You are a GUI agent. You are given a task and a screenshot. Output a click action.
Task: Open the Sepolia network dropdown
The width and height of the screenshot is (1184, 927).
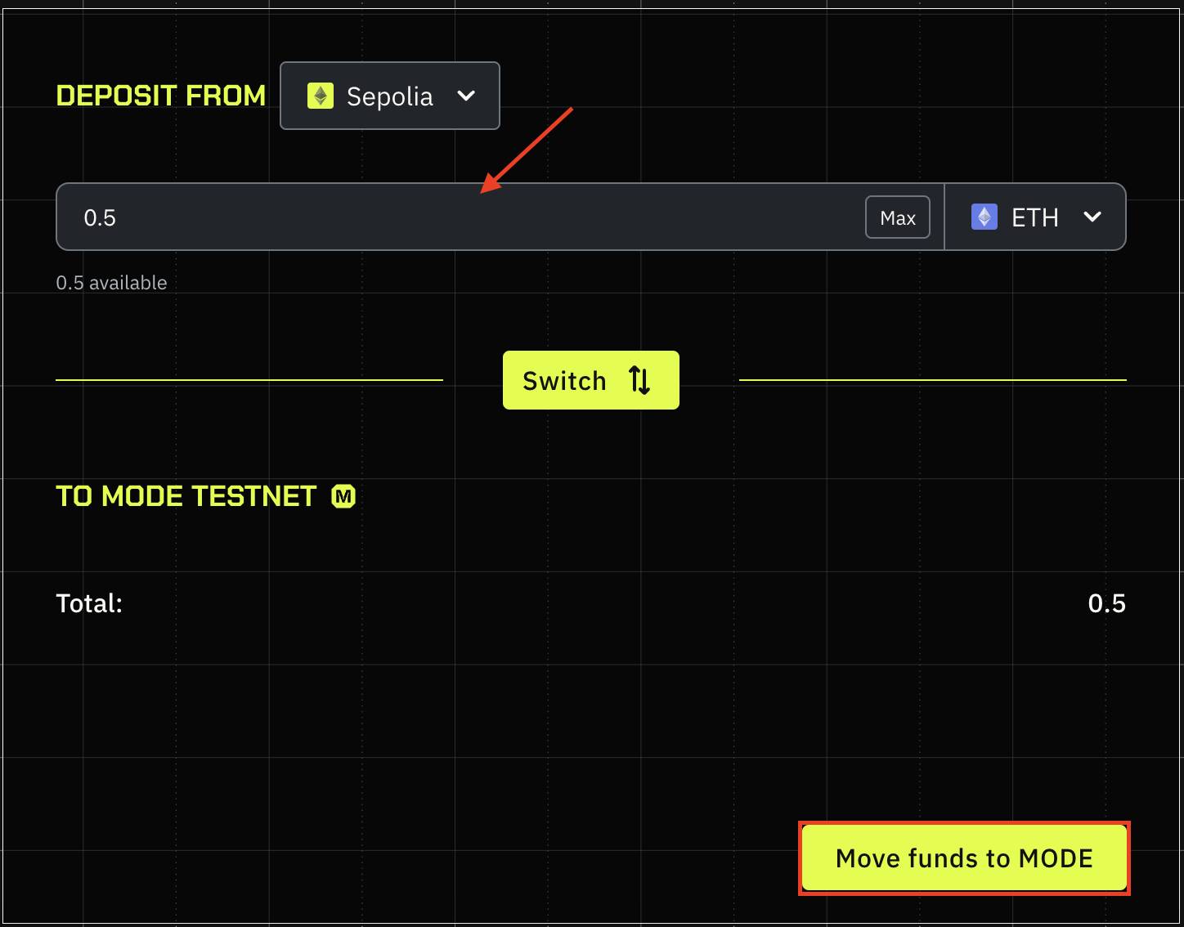(389, 96)
